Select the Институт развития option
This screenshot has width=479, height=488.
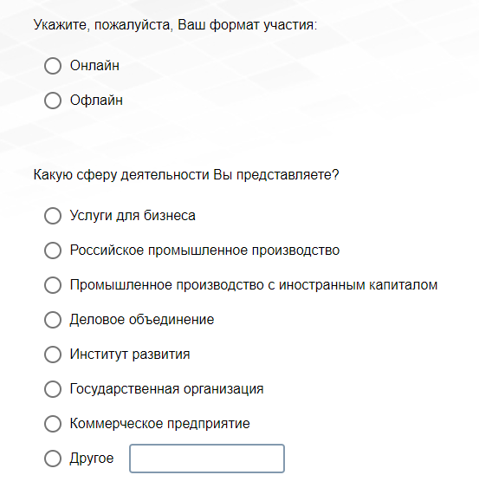[53, 355]
